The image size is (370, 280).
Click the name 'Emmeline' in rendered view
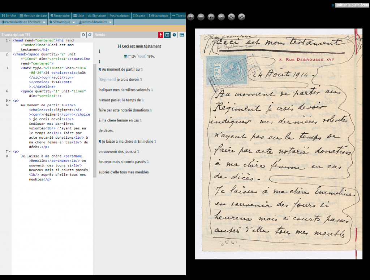tap(145, 141)
